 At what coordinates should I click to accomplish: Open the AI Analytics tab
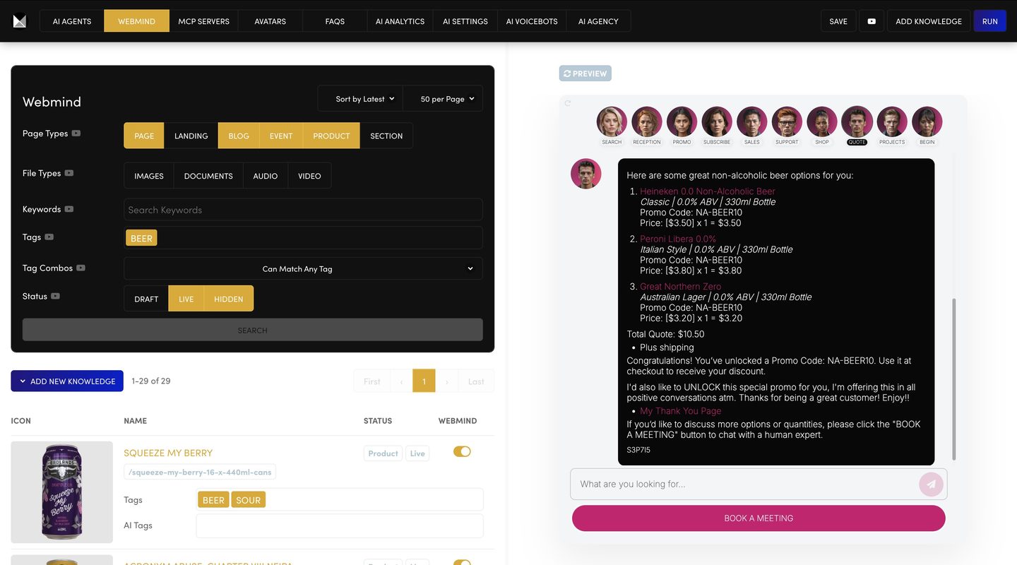tap(400, 21)
